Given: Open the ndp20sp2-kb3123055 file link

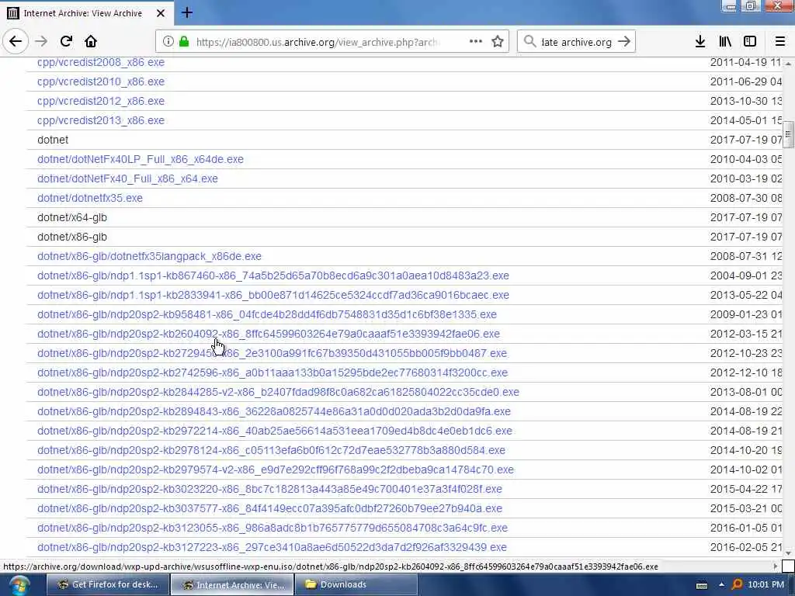Looking at the screenshot, I should [273, 528].
